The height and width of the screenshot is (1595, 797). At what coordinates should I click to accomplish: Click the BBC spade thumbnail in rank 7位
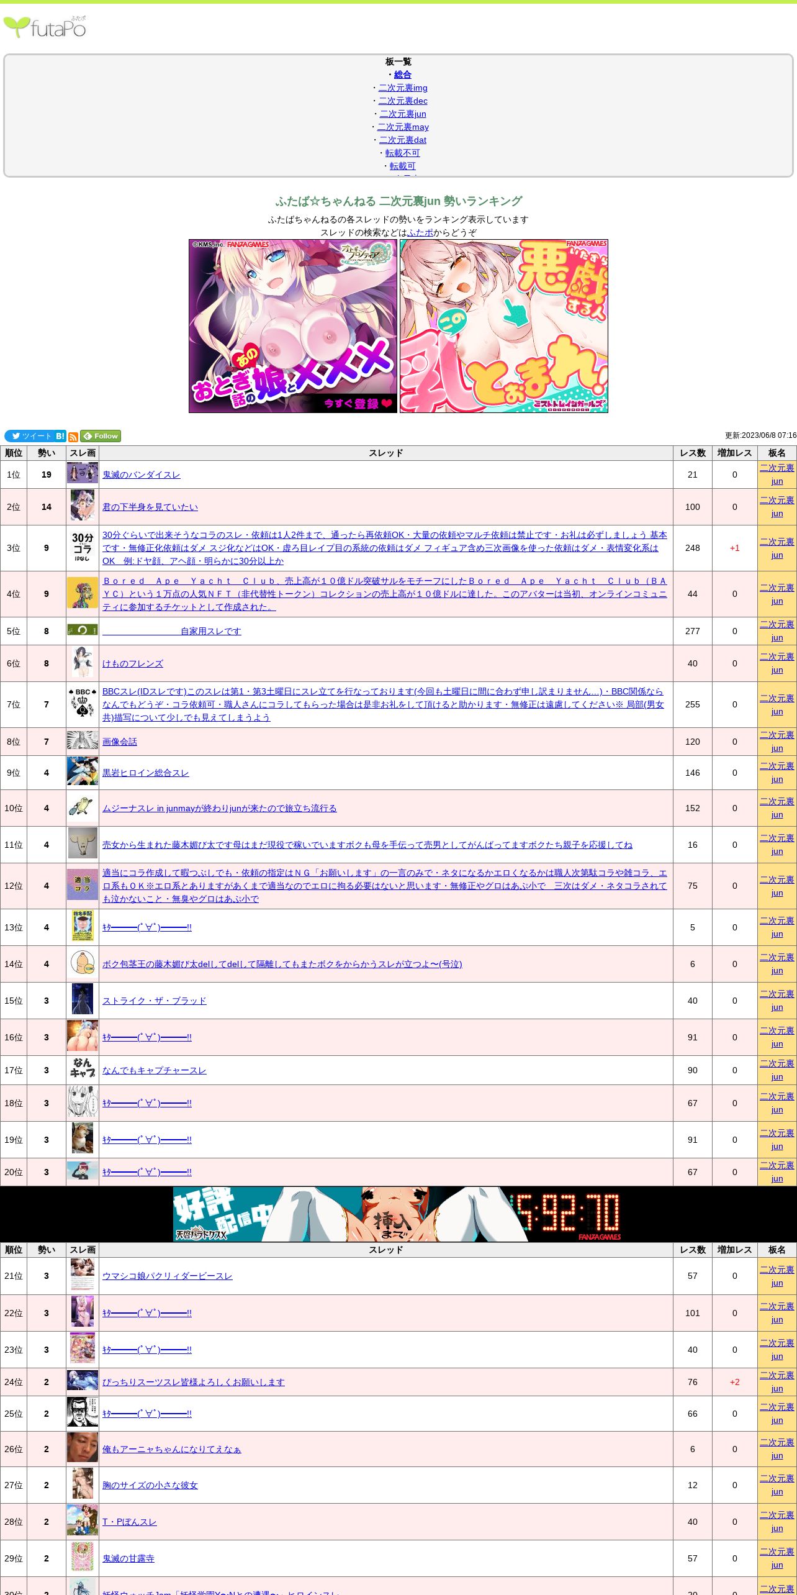tap(83, 703)
